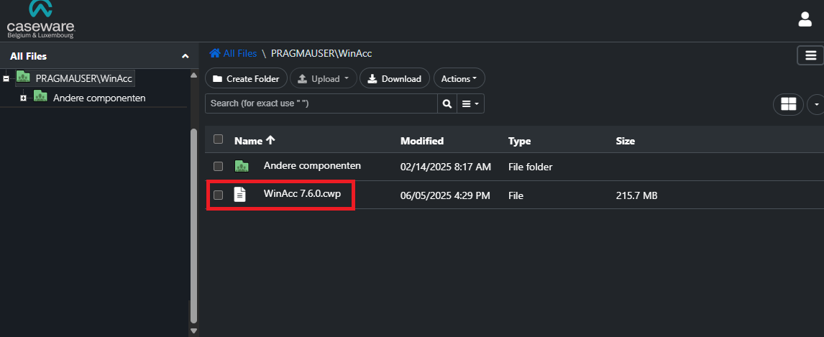Click the Andere componenten folder icon in list
This screenshot has height=337, width=824.
[241, 167]
